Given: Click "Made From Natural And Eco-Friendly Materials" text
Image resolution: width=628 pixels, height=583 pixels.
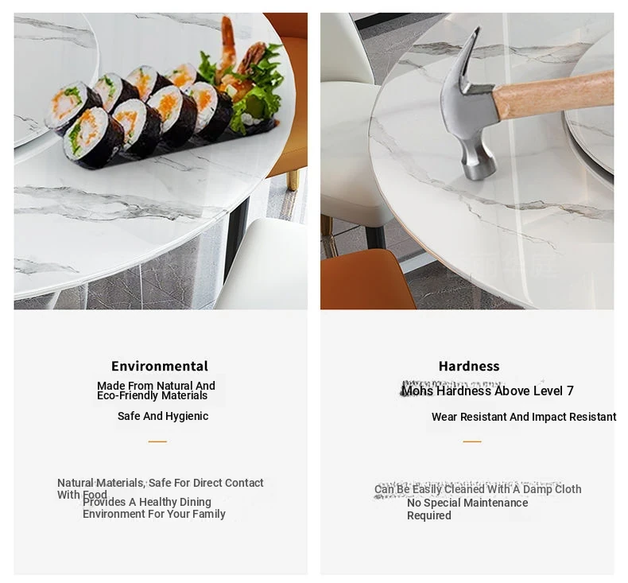Looking at the screenshot, I should 156,391.
